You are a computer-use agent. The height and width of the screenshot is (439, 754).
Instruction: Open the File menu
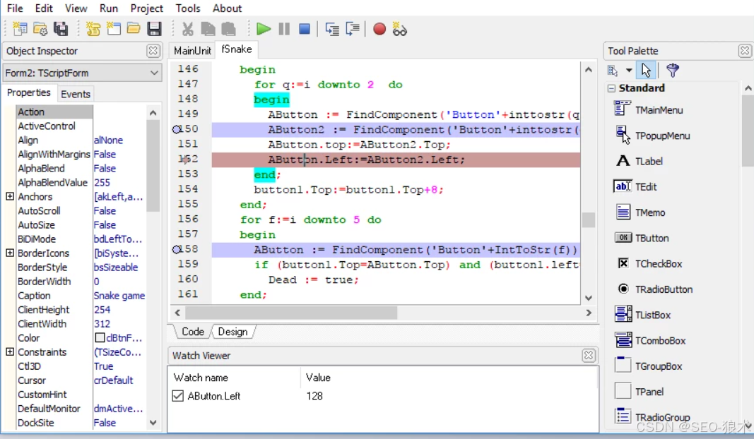tap(15, 8)
